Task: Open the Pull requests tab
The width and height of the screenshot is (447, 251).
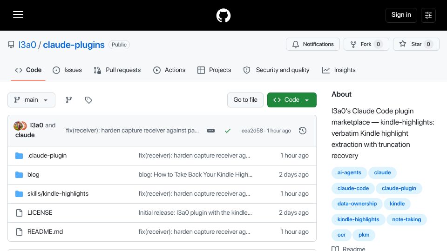Action: point(117,70)
